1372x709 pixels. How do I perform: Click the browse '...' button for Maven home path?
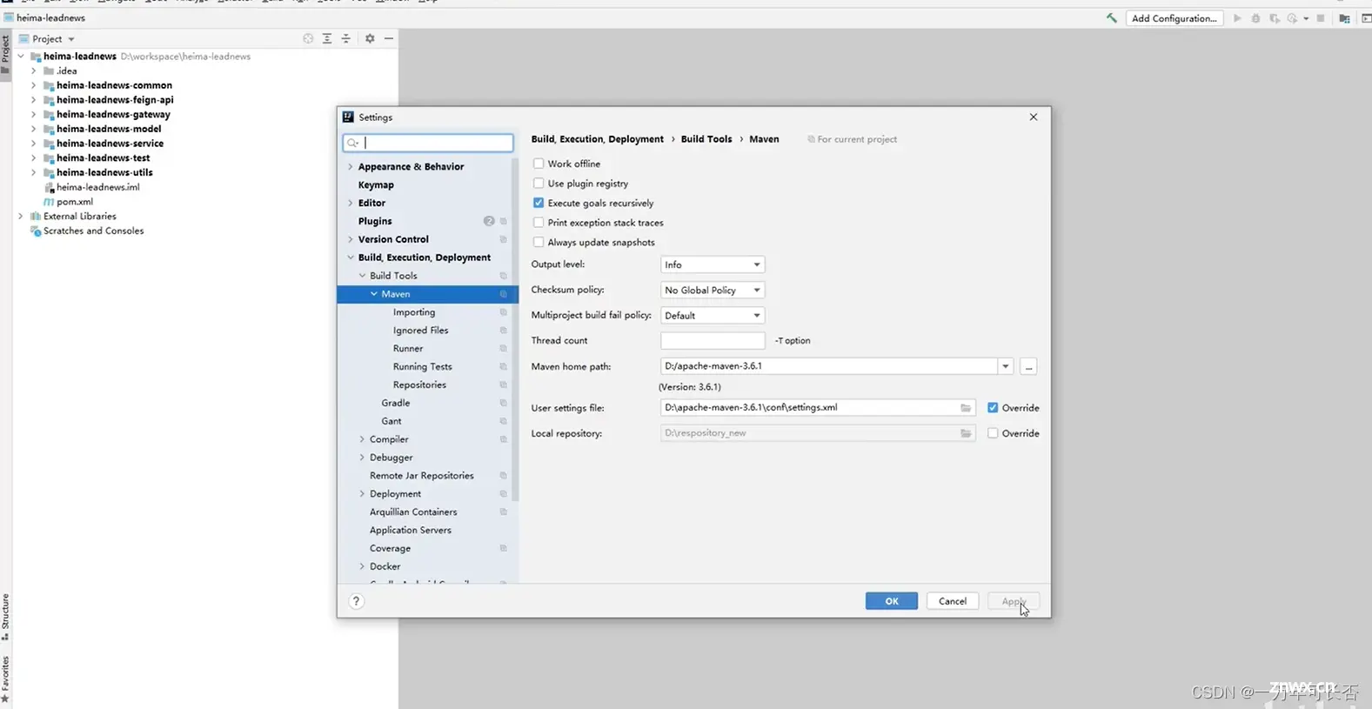[1028, 366]
